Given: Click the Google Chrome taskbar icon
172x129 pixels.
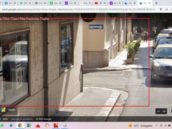Looking at the screenshot, I should 20,126.
